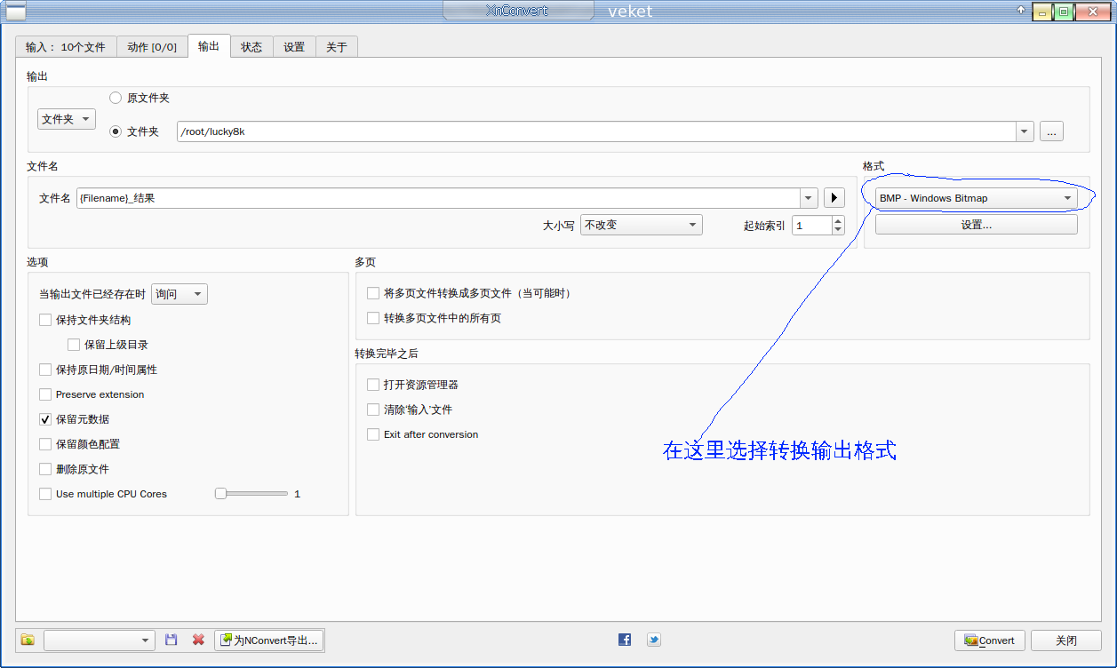Check 转换多页文件中的所有页 option
Image resolution: width=1117 pixels, height=668 pixels.
[x=373, y=318]
